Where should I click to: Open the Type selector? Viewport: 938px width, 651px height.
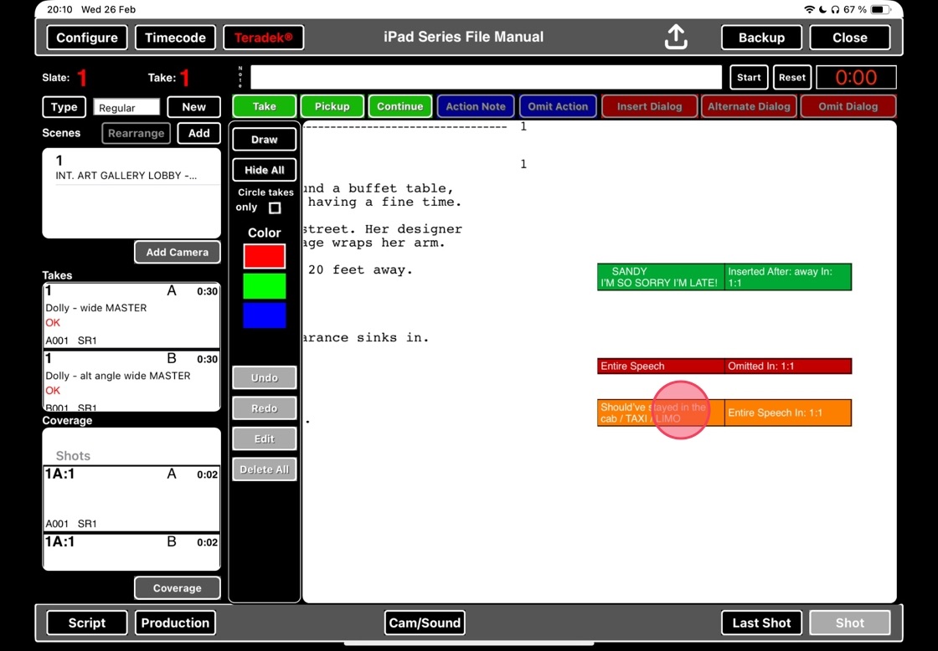[64, 107]
